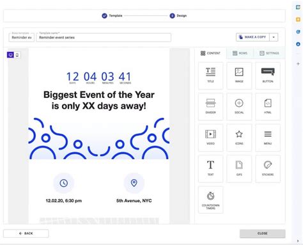
Task: Select the Icons content block
Action: [239, 138]
